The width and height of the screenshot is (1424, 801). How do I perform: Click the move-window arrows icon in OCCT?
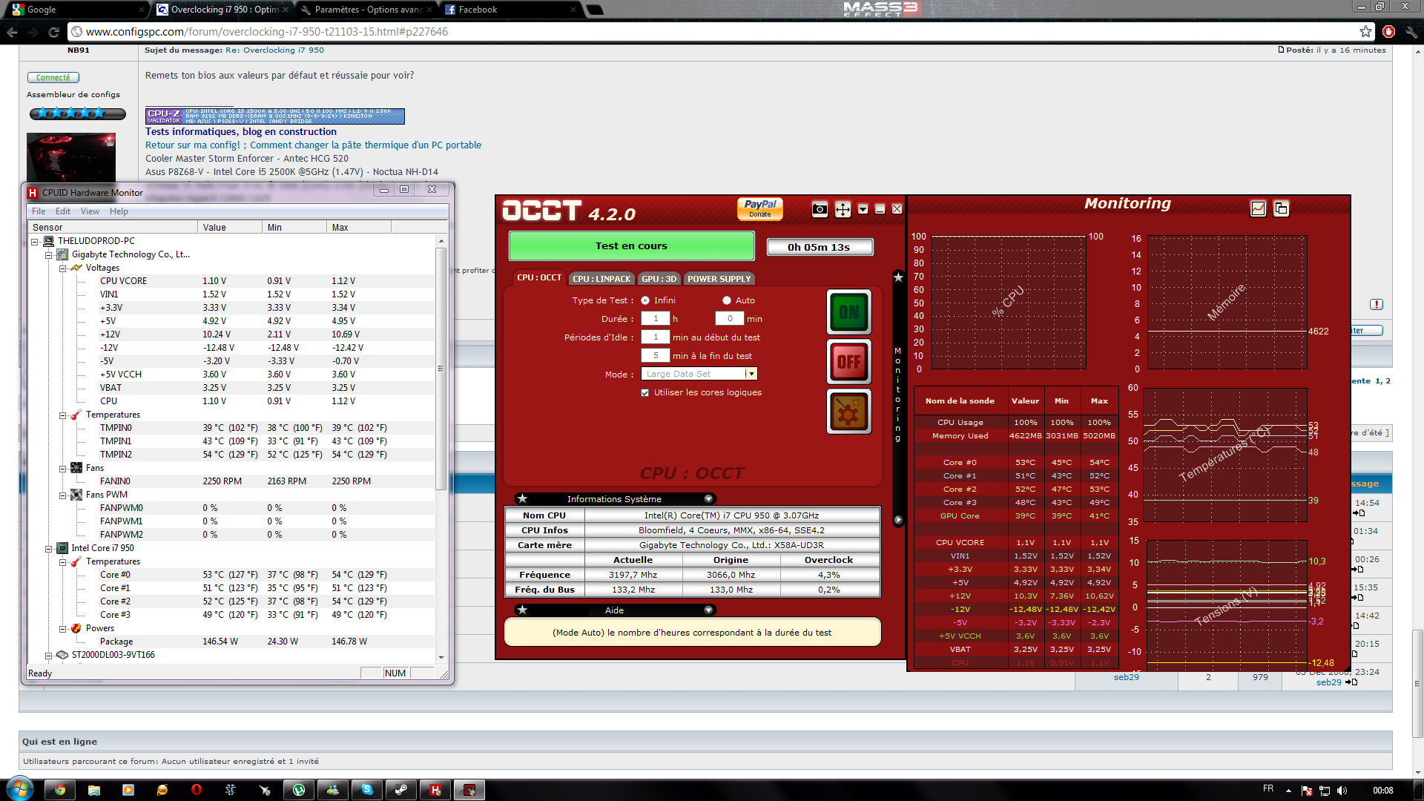843,210
